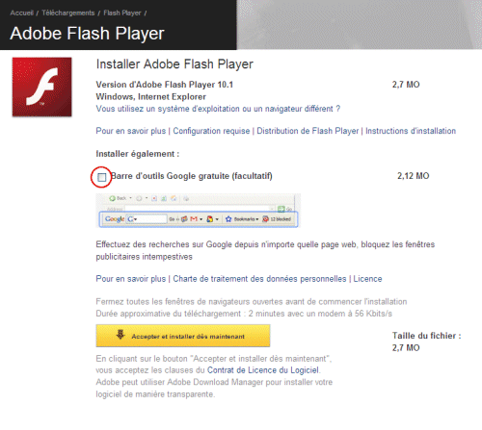The width and height of the screenshot is (482, 430).
Task: Go to Téléchargements breadcrumb link
Action: (x=68, y=13)
